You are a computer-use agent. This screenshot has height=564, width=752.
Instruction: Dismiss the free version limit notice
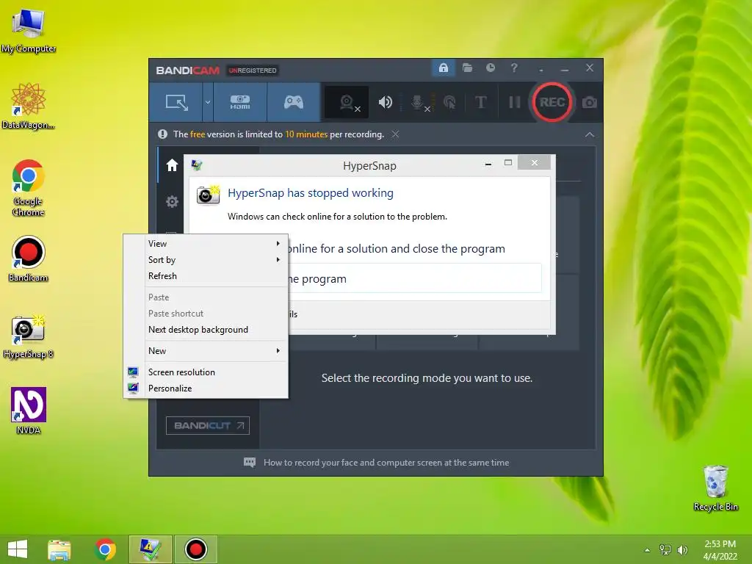click(395, 134)
